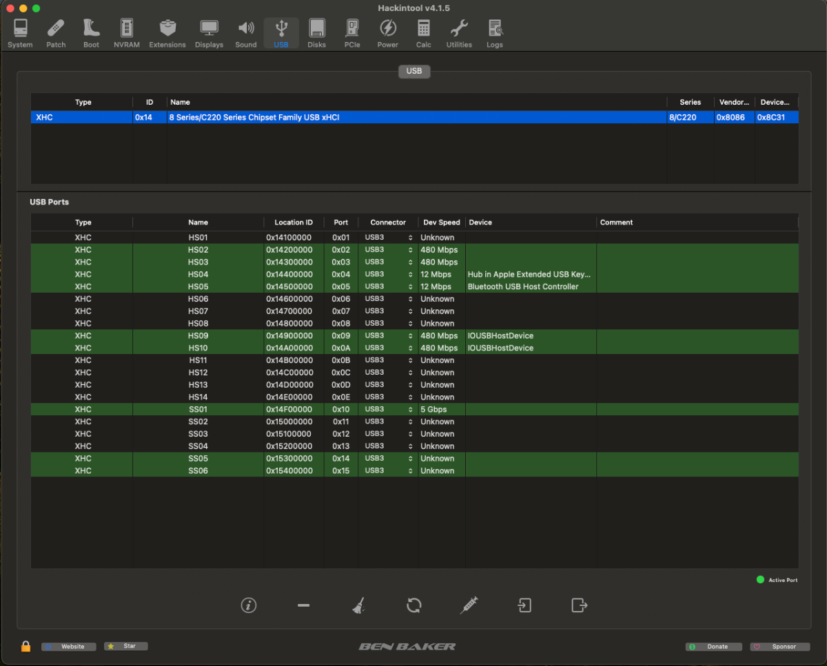Open the Website link button
The width and height of the screenshot is (827, 666).
pyautogui.click(x=69, y=647)
